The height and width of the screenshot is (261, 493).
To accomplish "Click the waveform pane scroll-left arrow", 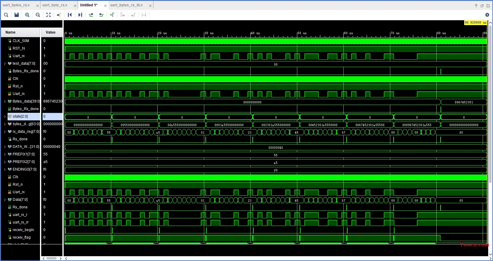I will (66, 258).
